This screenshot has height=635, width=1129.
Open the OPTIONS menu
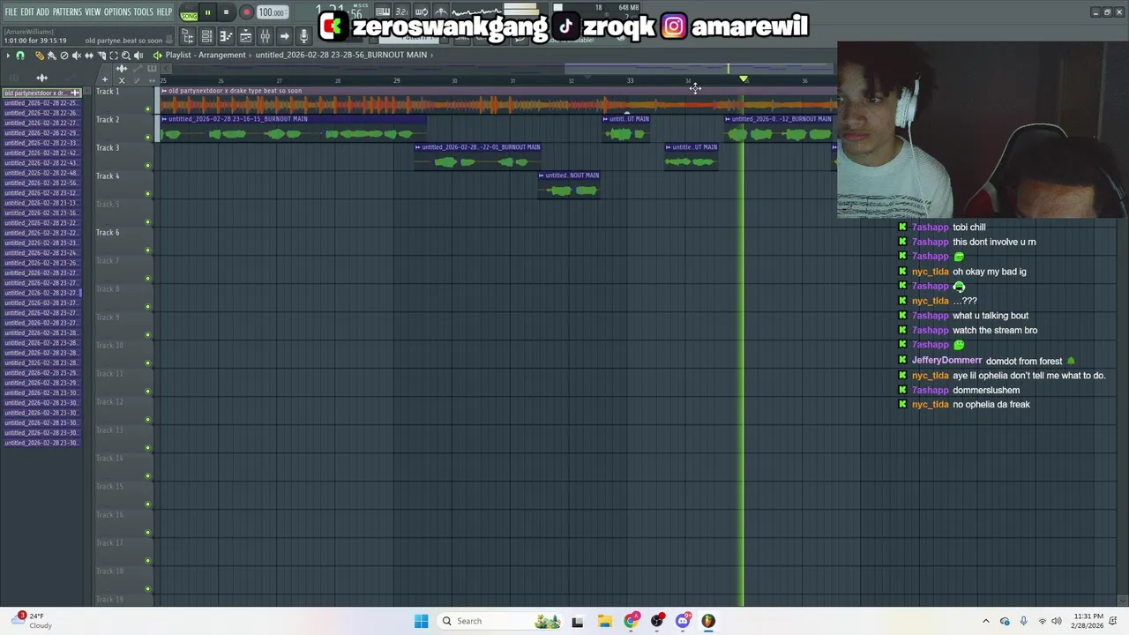pyautogui.click(x=117, y=11)
